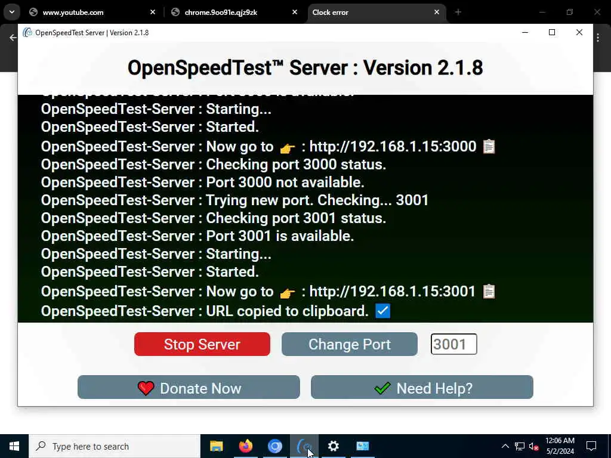Screen dimensions: 611x458
Task: Open the notification center icon
Action: pyautogui.click(x=591, y=446)
